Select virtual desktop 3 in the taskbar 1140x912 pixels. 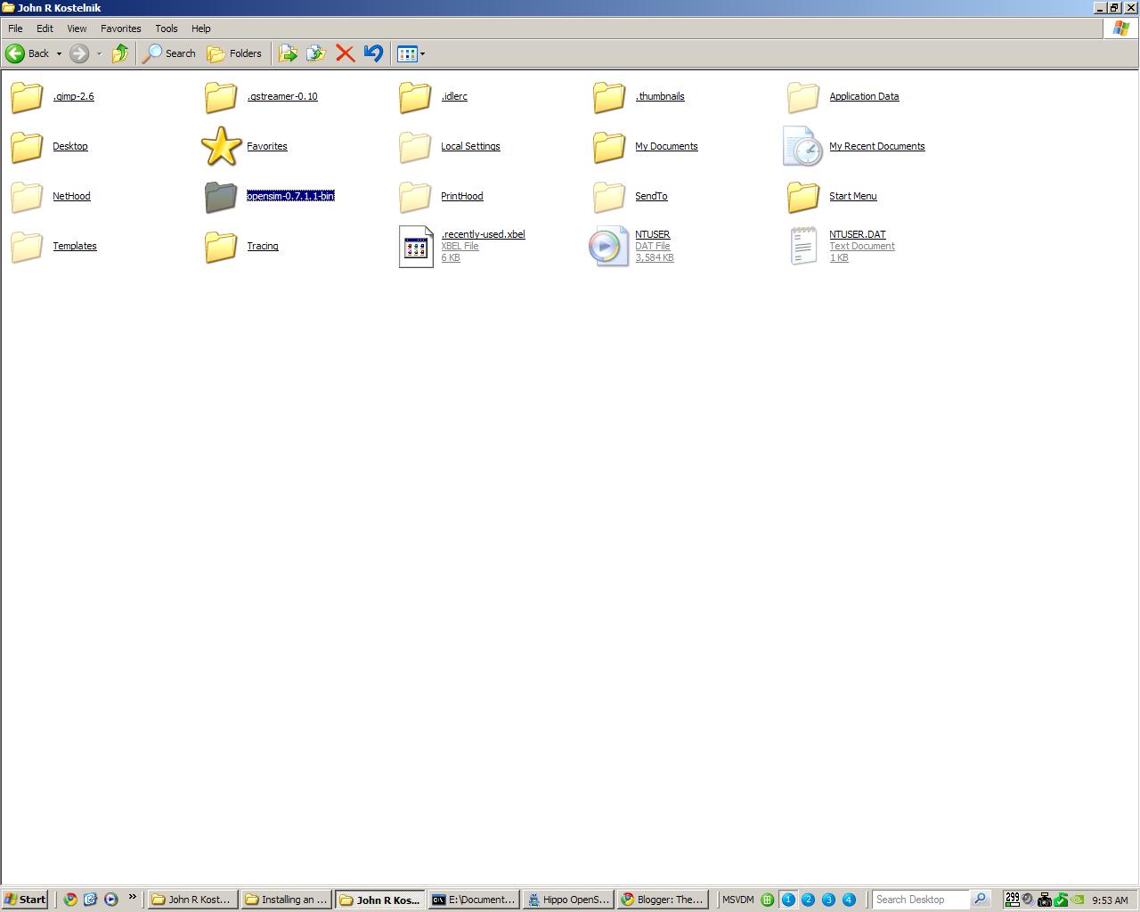point(828,900)
